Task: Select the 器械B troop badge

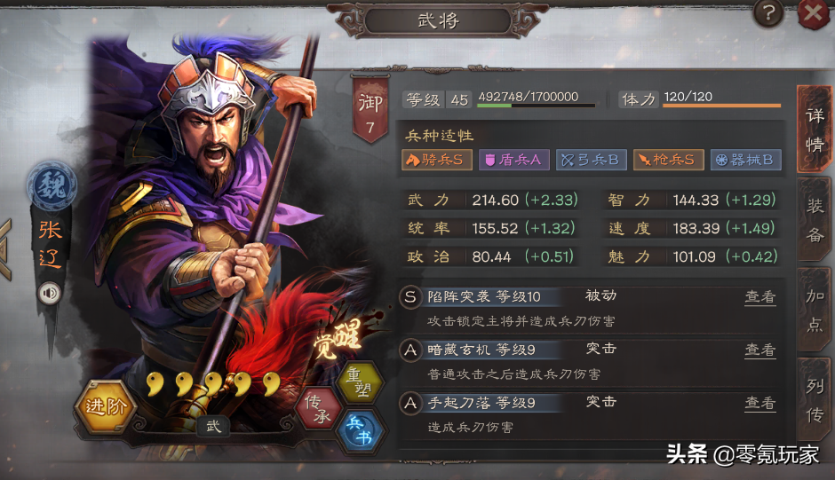Action: pyautogui.click(x=745, y=160)
